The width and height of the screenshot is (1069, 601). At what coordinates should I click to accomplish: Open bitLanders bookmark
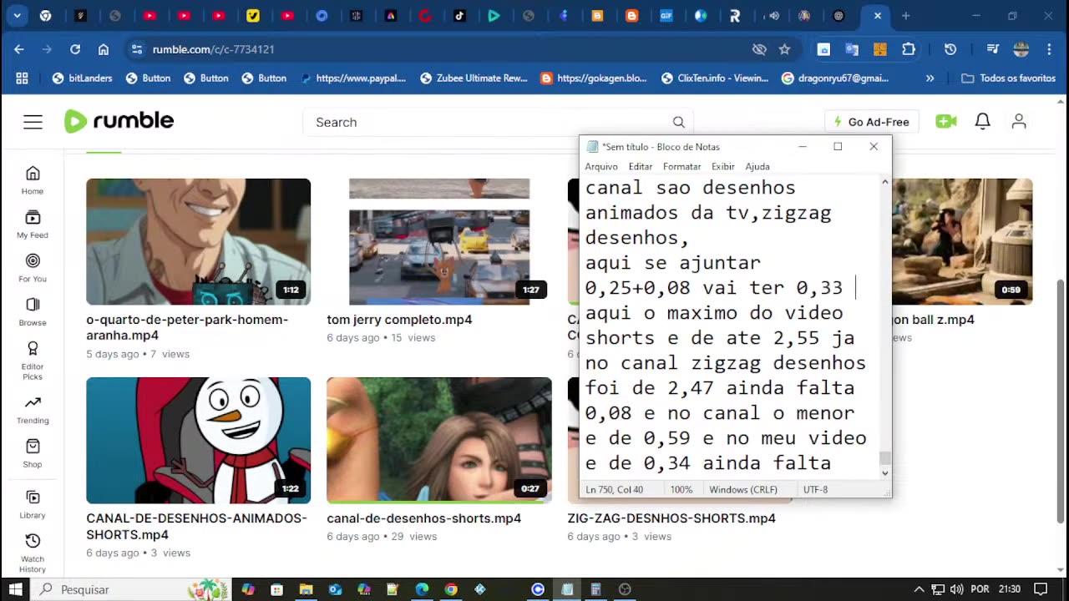82,78
